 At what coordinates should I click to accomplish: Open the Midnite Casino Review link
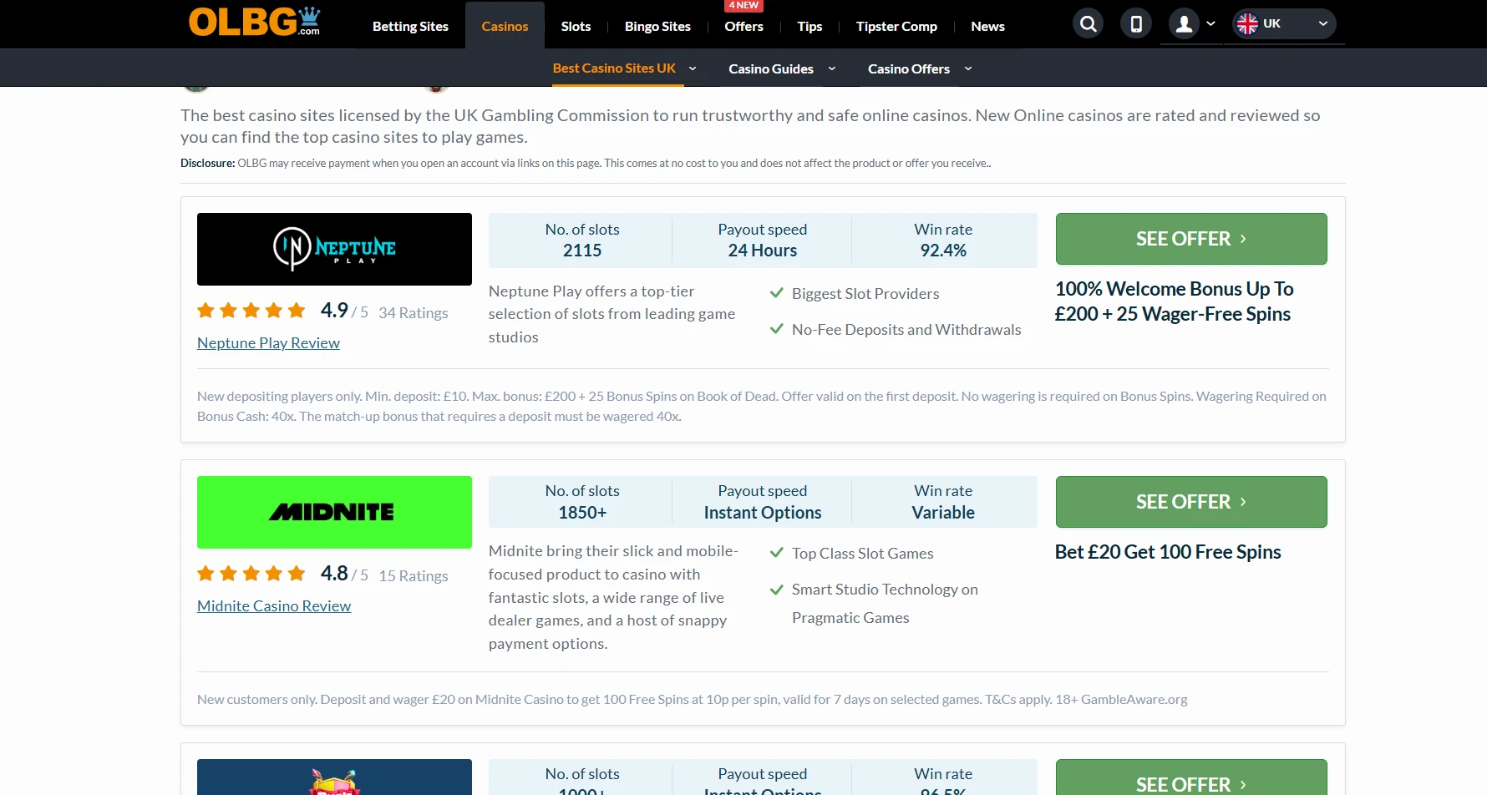(x=274, y=606)
